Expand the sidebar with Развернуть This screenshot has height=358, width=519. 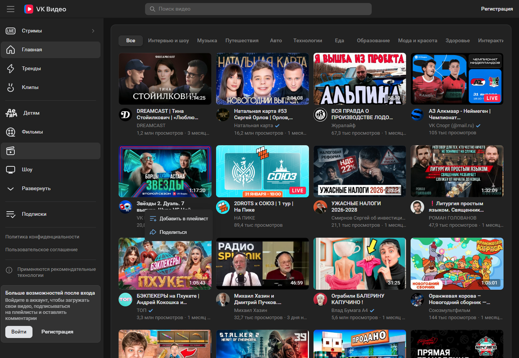(50, 189)
